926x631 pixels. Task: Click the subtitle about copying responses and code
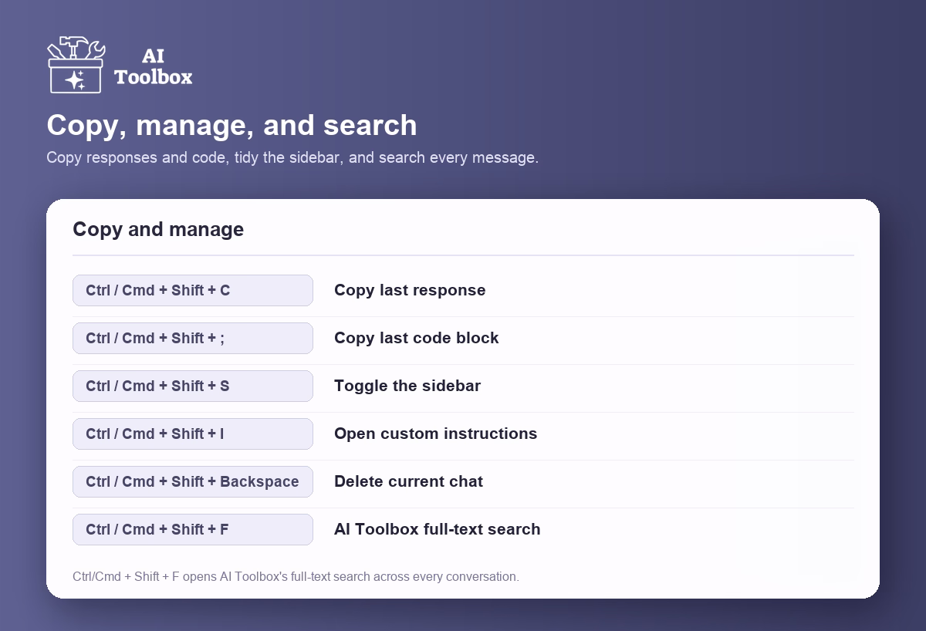tap(292, 157)
